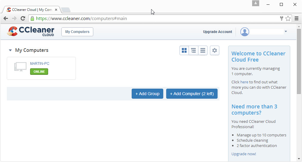Click the scrollbar up arrow
The width and height of the screenshot is (302, 162).
[299, 26]
